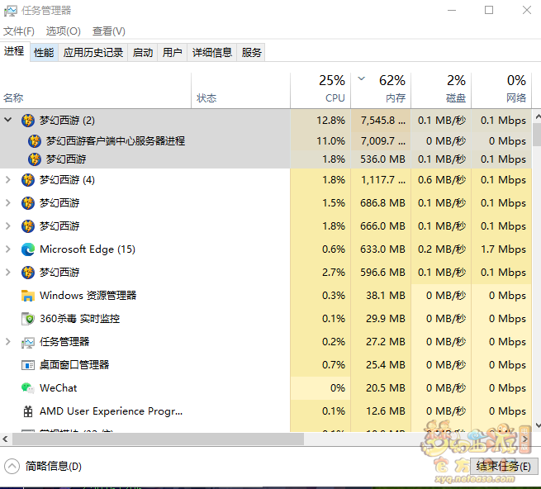Switch to the 应用历史记录 tab
Image resolution: width=541 pixels, height=489 pixels.
[93, 53]
